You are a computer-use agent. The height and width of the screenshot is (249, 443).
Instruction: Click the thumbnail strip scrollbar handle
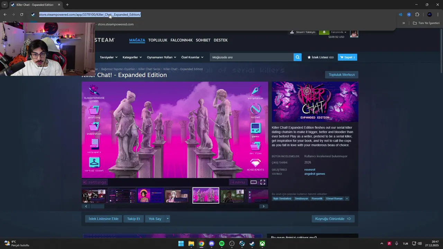pos(98,206)
